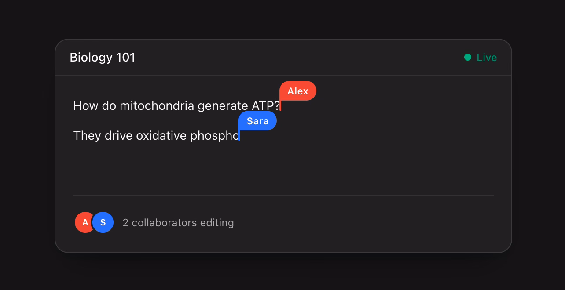The image size is (565, 290).
Task: Click the text ATP? in the question
Action: pyautogui.click(x=266, y=106)
